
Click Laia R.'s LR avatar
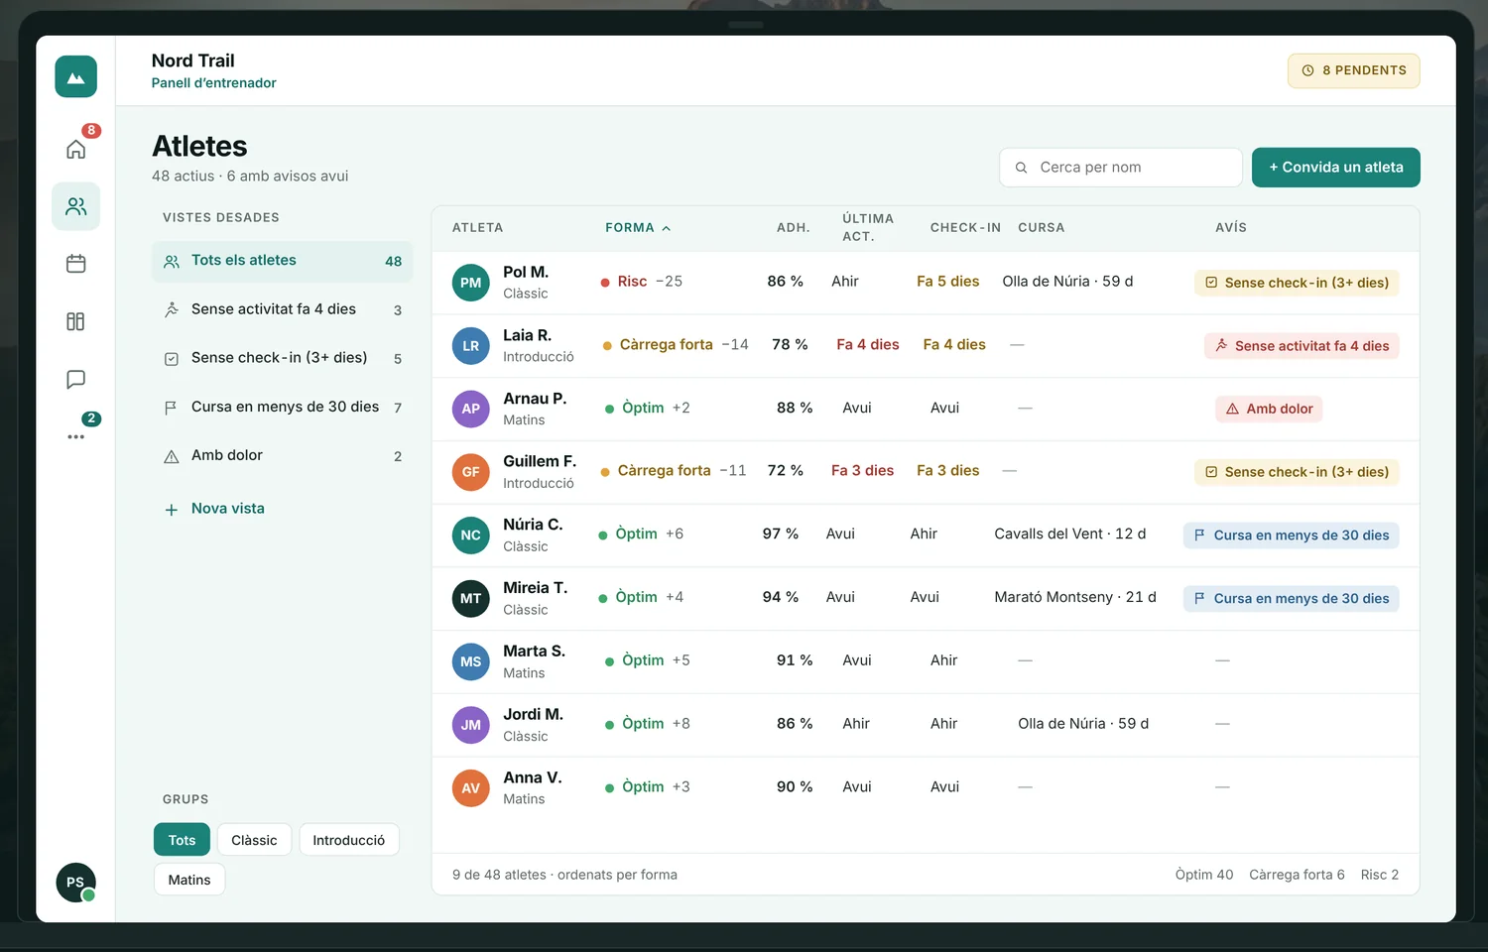(471, 346)
